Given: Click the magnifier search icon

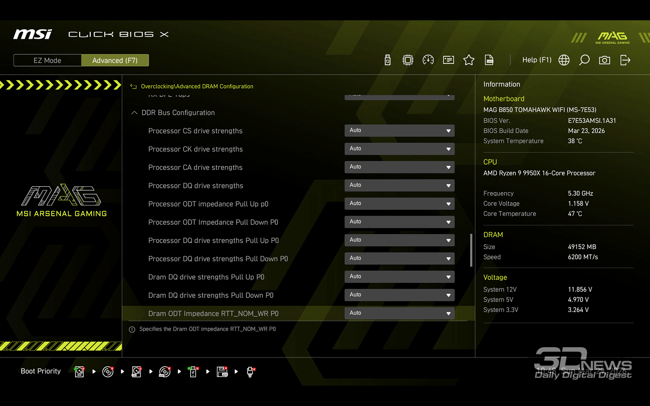Looking at the screenshot, I should point(584,60).
